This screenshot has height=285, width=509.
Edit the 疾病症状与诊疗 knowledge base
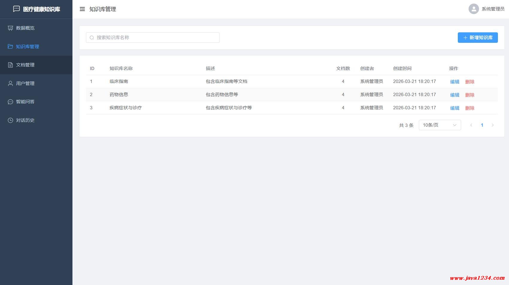[x=455, y=108]
